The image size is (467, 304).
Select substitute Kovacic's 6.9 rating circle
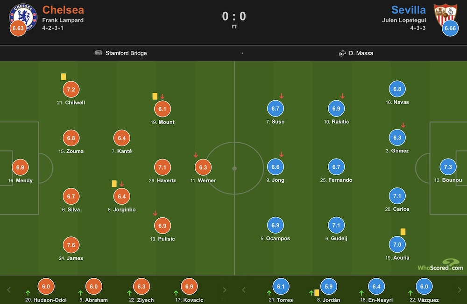point(189,286)
